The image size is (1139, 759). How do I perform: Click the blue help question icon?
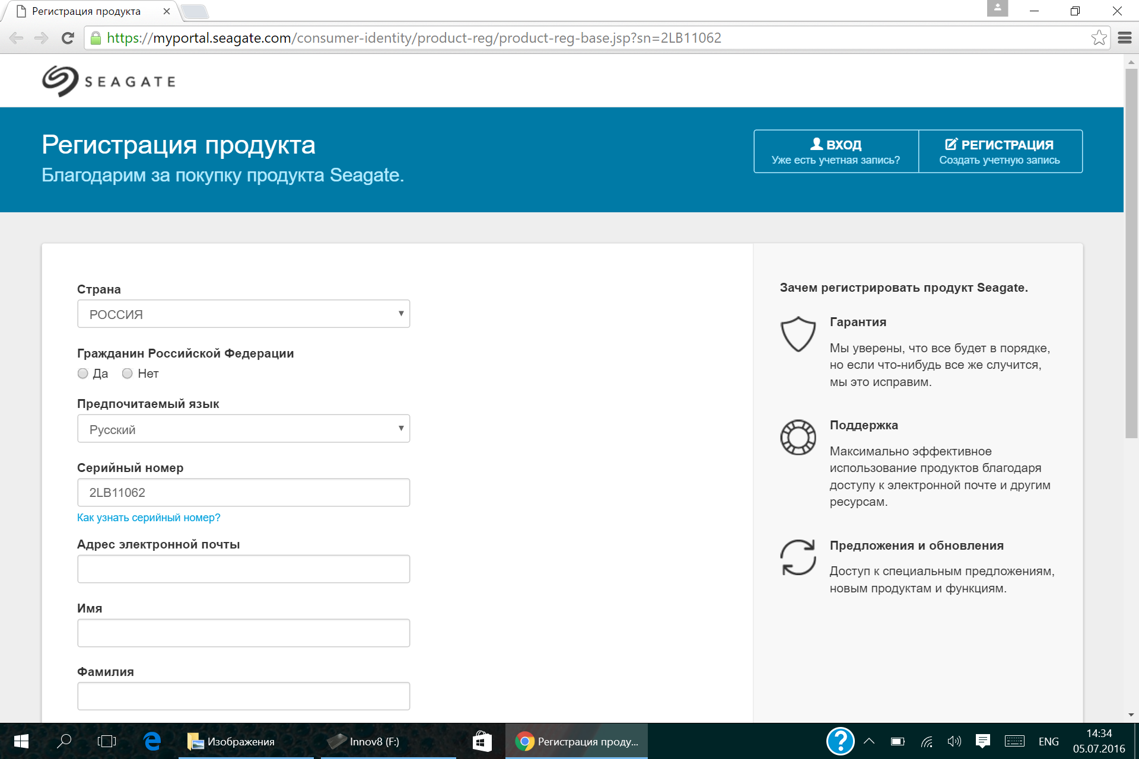pos(840,741)
